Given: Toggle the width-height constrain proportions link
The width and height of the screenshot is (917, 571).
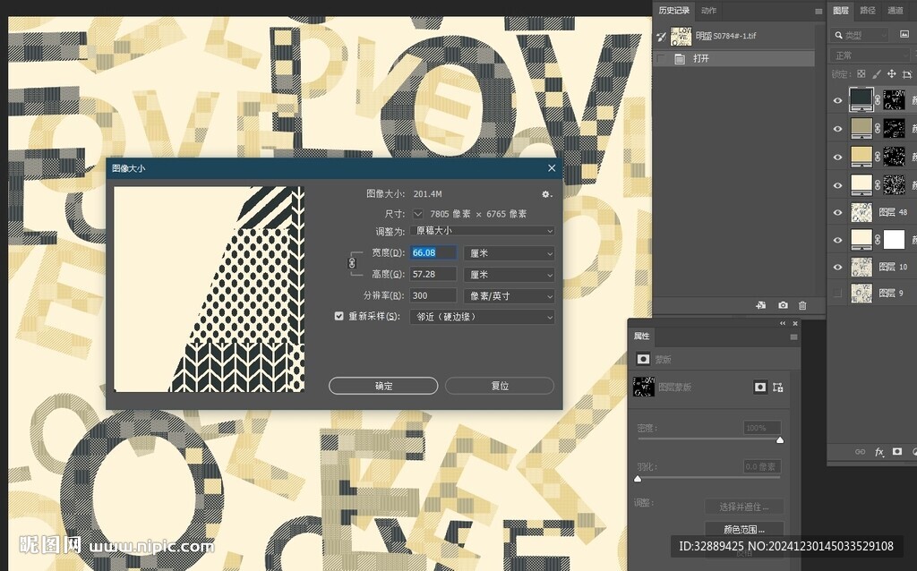Looking at the screenshot, I should pyautogui.click(x=352, y=264).
